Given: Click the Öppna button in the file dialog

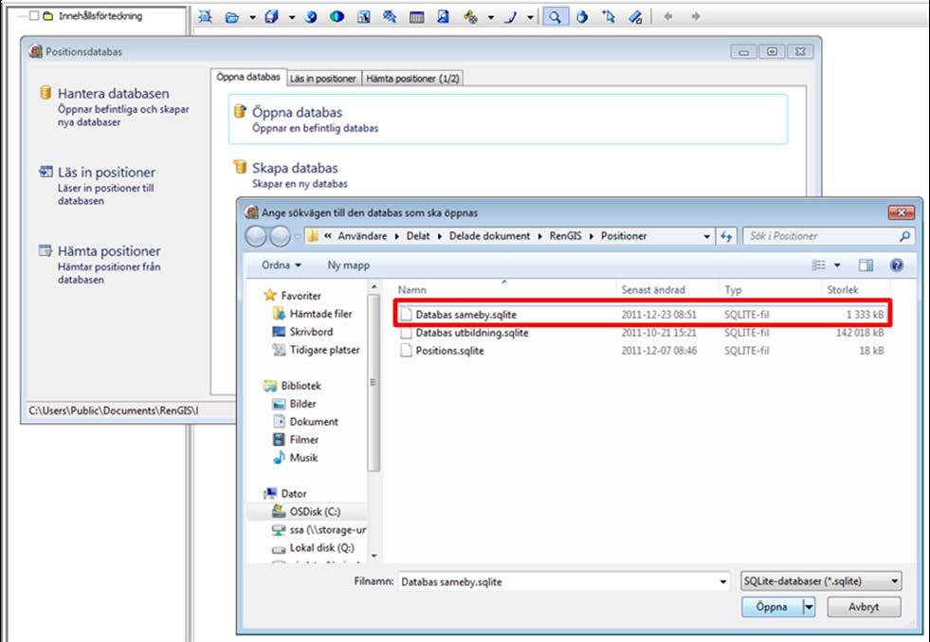Looking at the screenshot, I should pos(772,607).
